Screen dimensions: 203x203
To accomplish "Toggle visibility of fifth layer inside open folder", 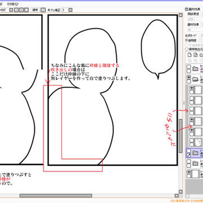I will pos(192,130).
